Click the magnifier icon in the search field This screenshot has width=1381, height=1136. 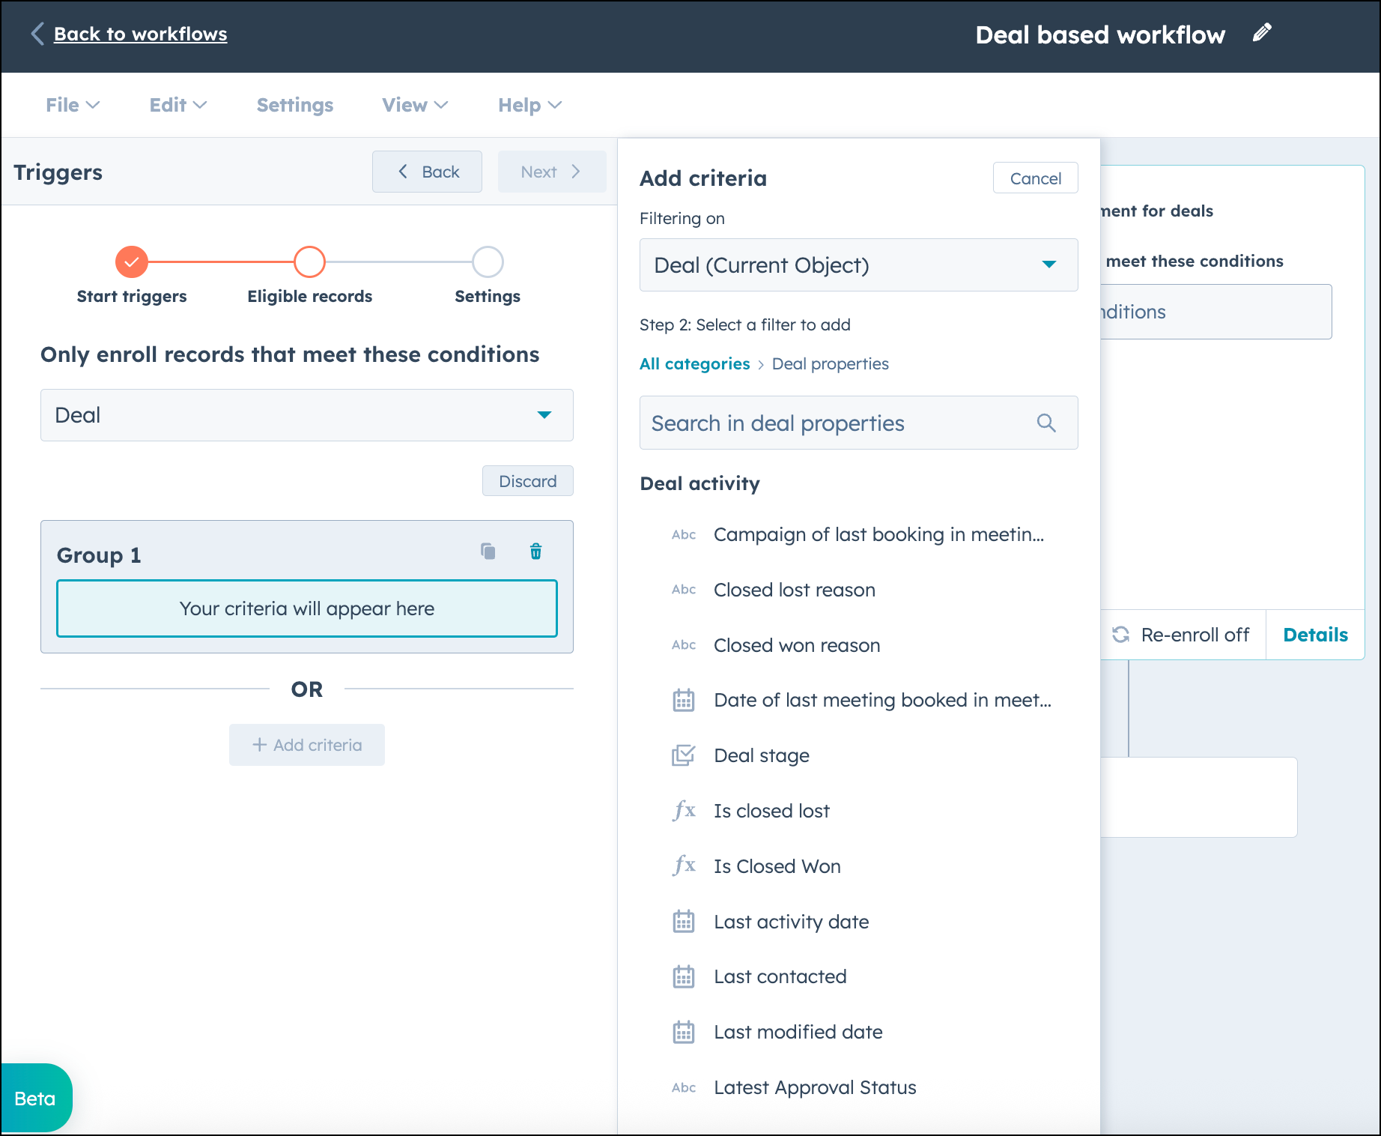(1046, 423)
